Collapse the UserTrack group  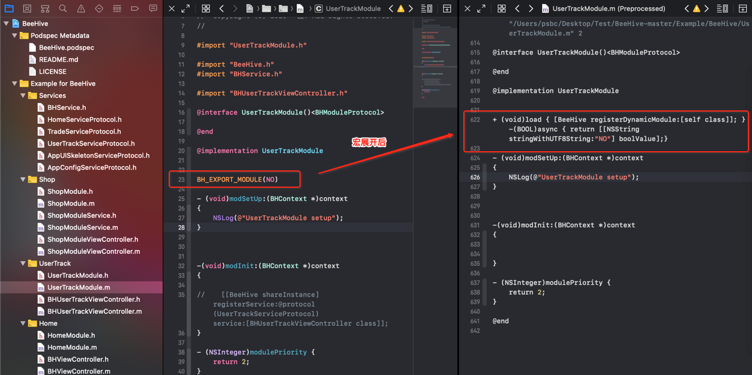(x=23, y=263)
